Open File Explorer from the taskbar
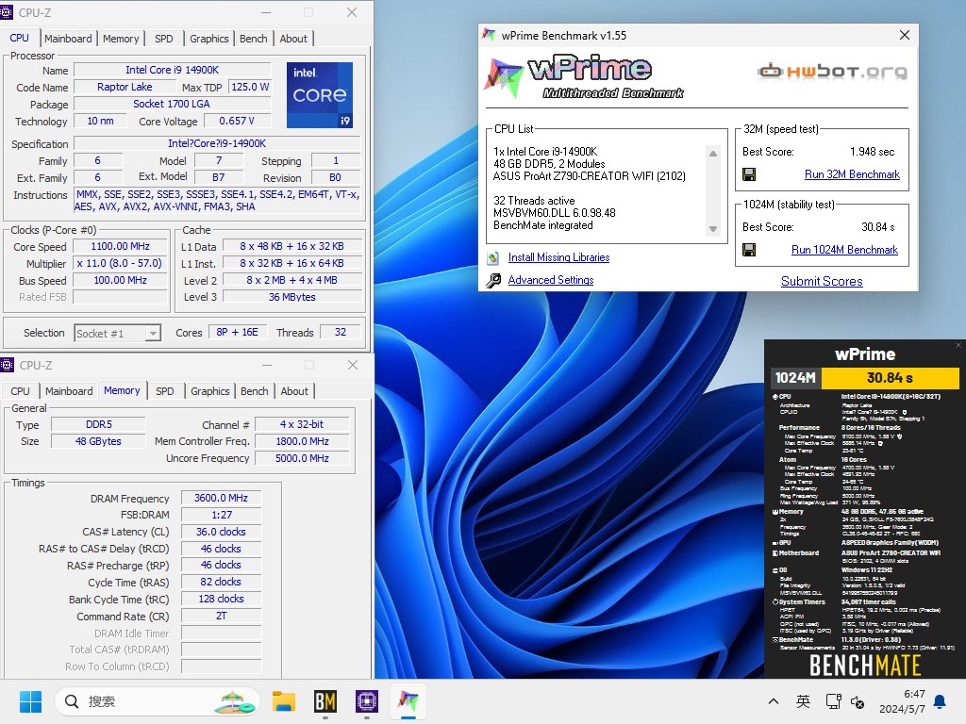 tap(284, 701)
